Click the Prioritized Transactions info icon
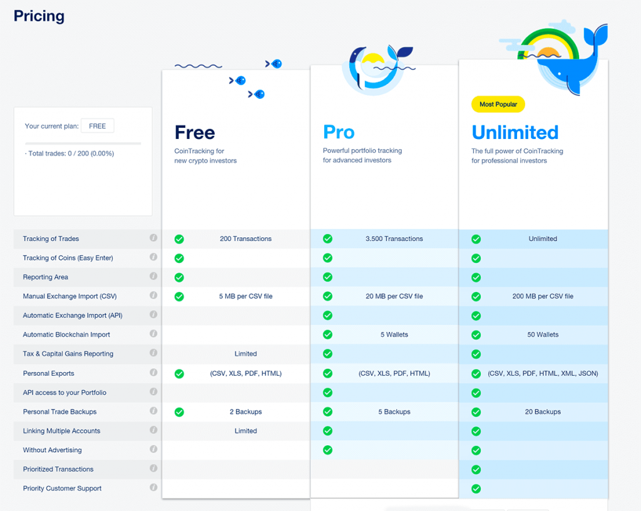The height and width of the screenshot is (511, 641). click(x=153, y=469)
